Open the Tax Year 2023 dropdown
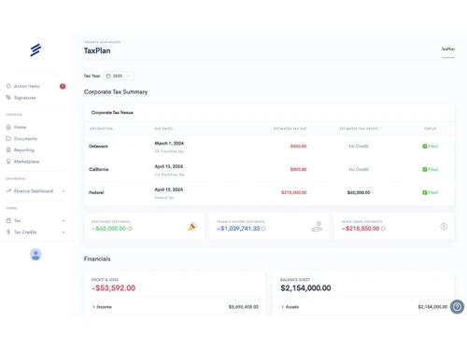This screenshot has width=467, height=350. pyautogui.click(x=119, y=76)
